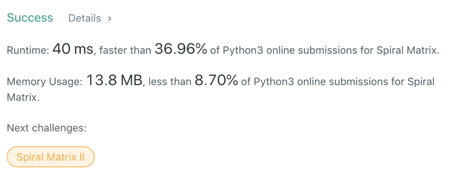The height and width of the screenshot is (171, 457).
Task: Click the 13.8 MB memory value
Action: click(114, 80)
